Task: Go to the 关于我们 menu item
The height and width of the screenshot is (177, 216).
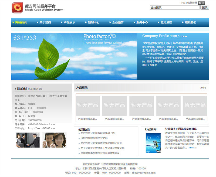Action: tap(45, 22)
